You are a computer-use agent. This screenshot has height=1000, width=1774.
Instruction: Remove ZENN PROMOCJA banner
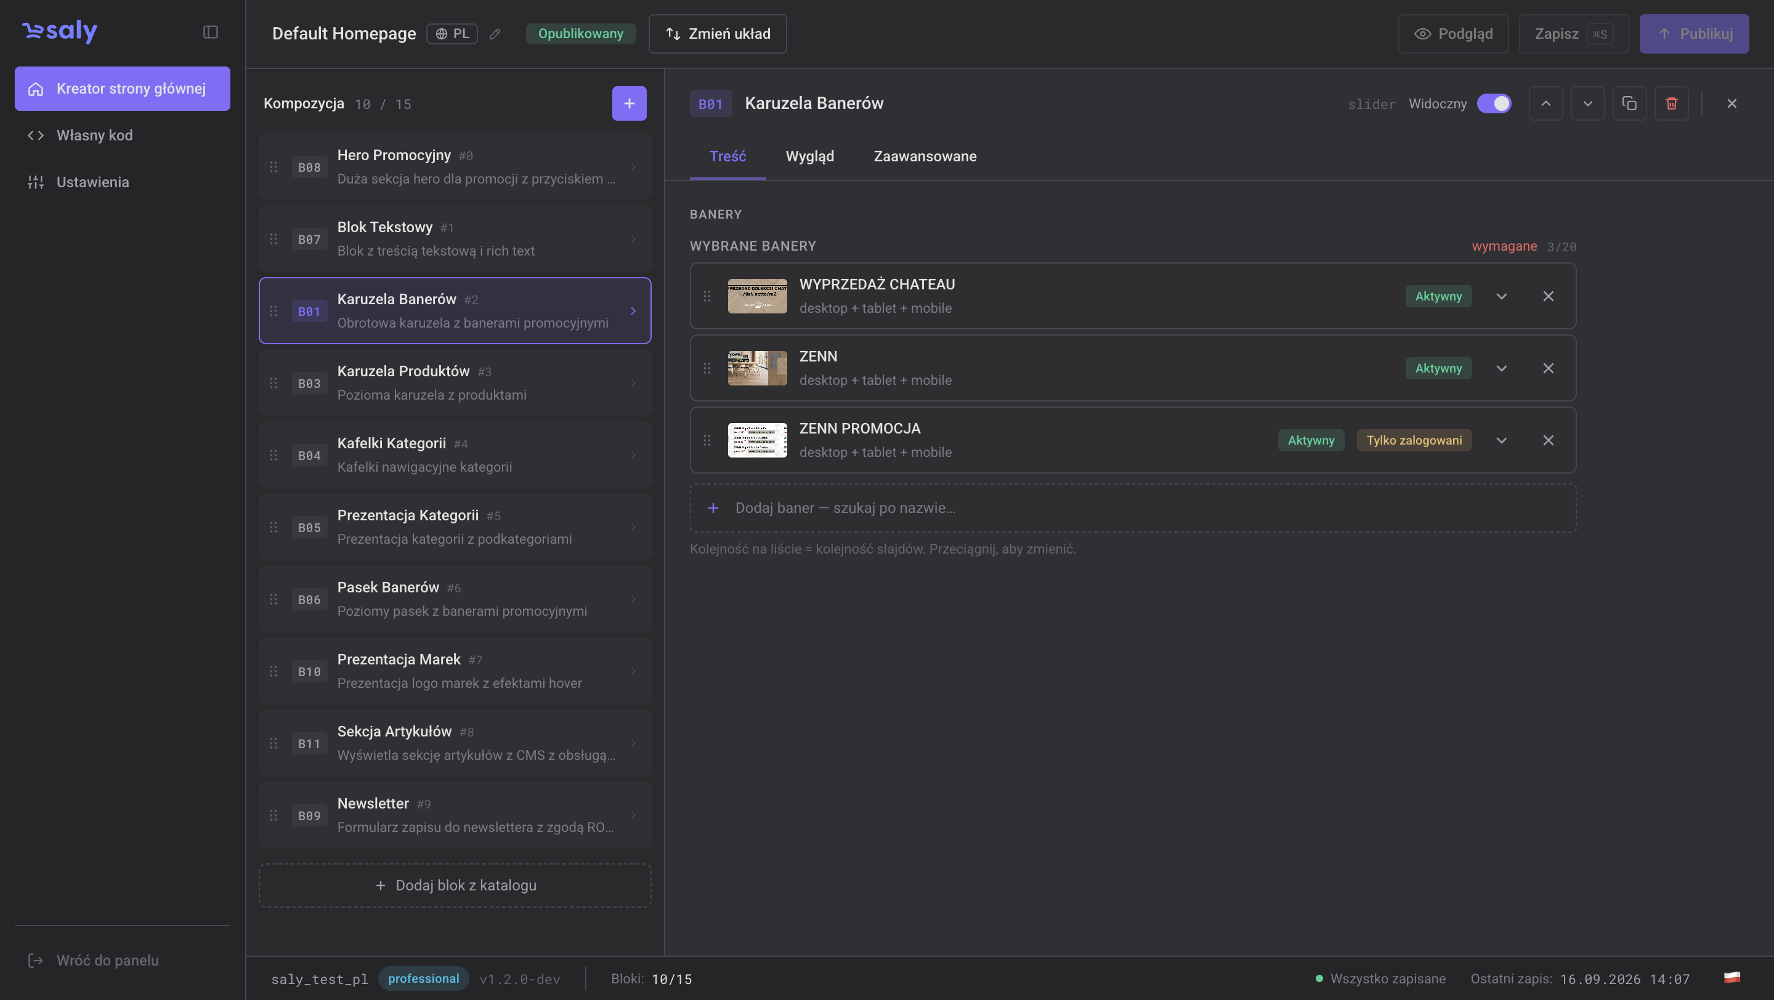coord(1547,440)
